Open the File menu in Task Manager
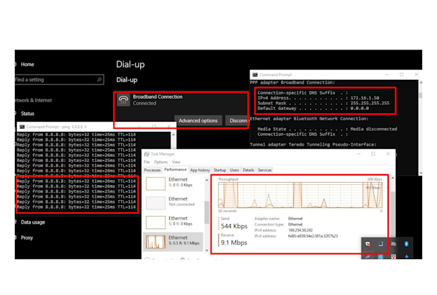 coord(147,162)
